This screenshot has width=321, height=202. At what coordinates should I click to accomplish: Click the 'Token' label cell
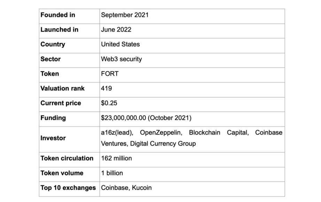point(69,75)
